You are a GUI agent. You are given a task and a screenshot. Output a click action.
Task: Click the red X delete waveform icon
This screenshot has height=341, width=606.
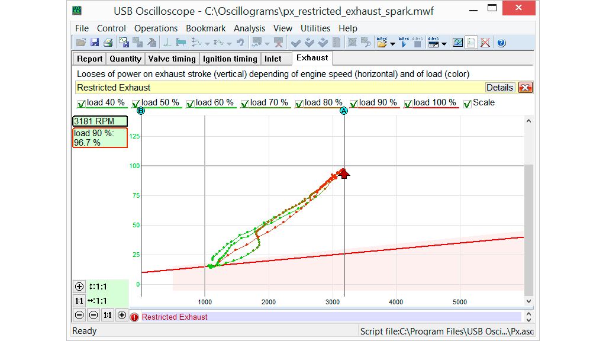click(x=278, y=43)
